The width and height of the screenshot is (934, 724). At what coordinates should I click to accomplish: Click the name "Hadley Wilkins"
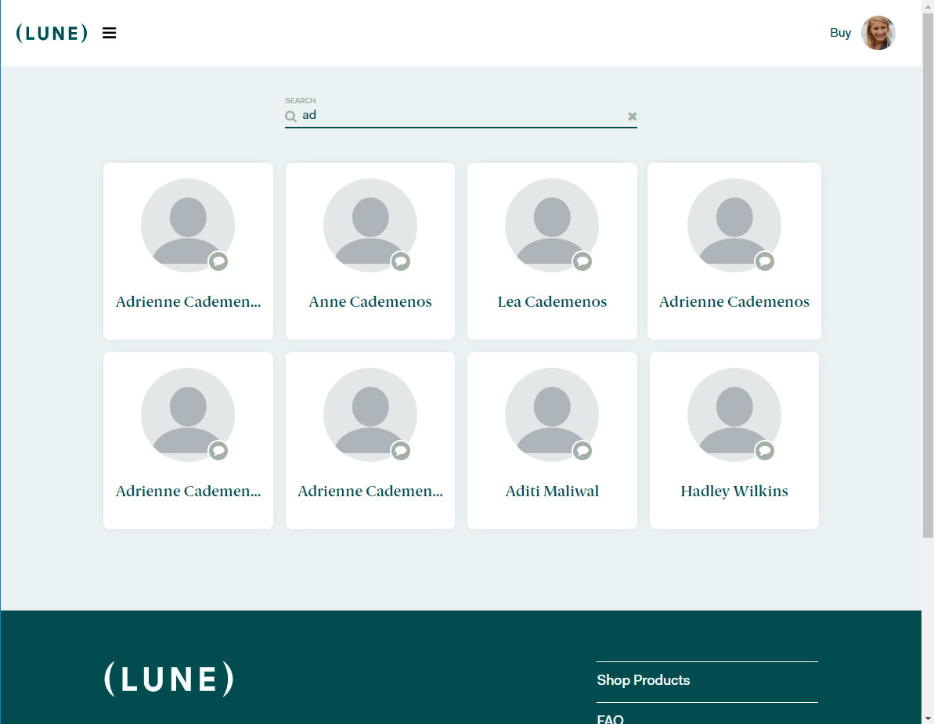(x=734, y=492)
